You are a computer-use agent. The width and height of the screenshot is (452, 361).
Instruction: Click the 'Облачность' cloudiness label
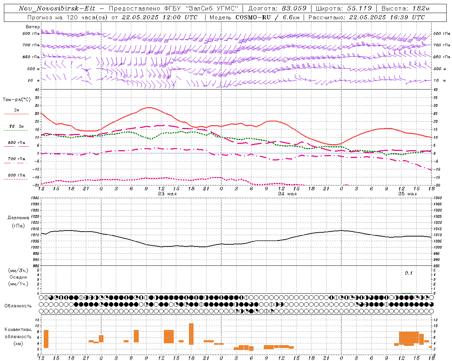tap(18, 306)
